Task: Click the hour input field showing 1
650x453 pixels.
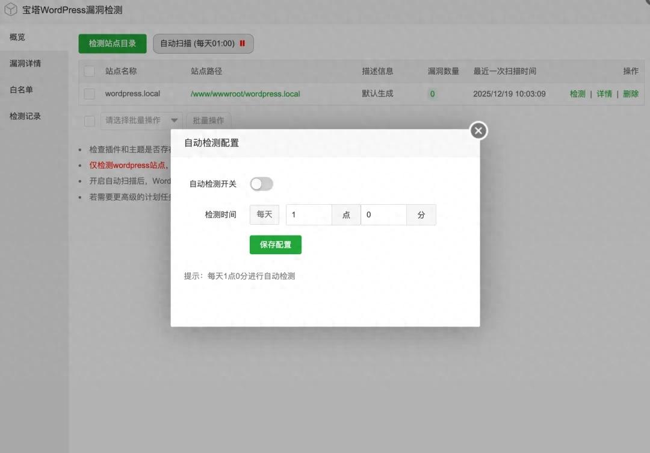Action: (308, 214)
